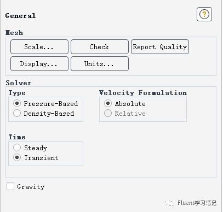Click the Time group label
The height and width of the screenshot is (212, 223).
[x=17, y=137]
